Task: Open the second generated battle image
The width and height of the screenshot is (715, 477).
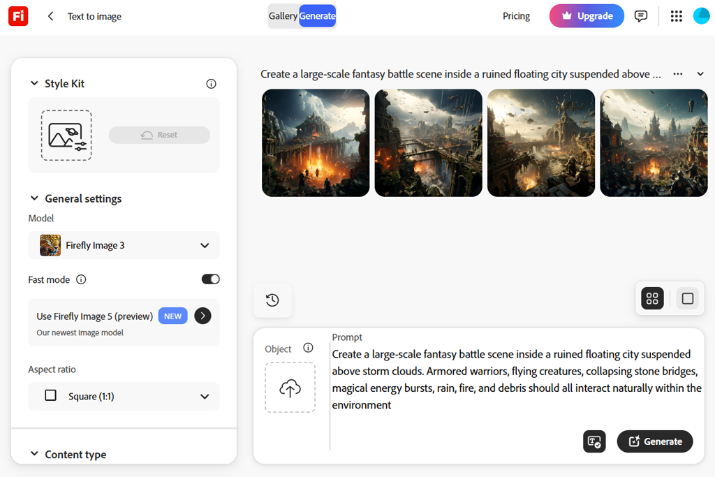Action: click(x=428, y=142)
